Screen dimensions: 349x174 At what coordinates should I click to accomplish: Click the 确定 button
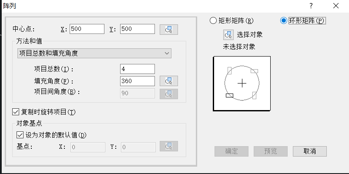click(x=232, y=151)
